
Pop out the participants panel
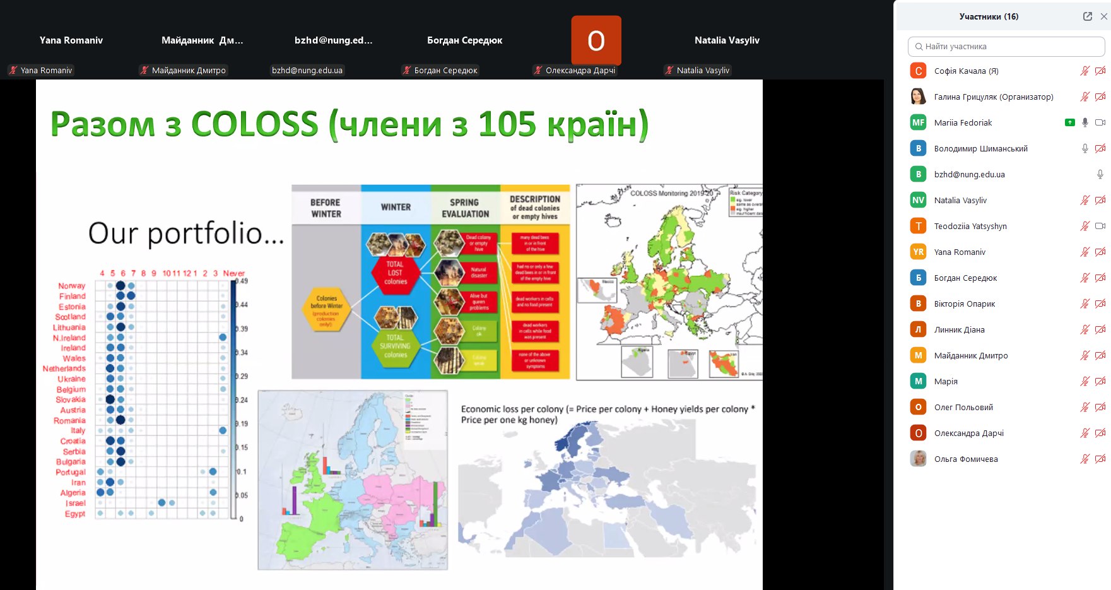tap(1087, 16)
